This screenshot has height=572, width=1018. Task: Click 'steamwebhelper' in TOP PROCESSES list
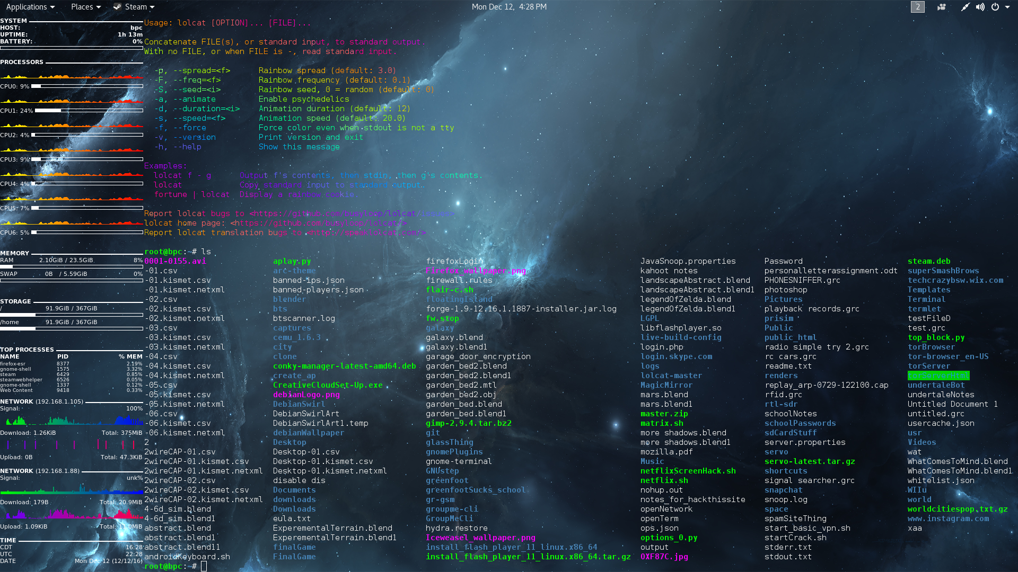[21, 380]
